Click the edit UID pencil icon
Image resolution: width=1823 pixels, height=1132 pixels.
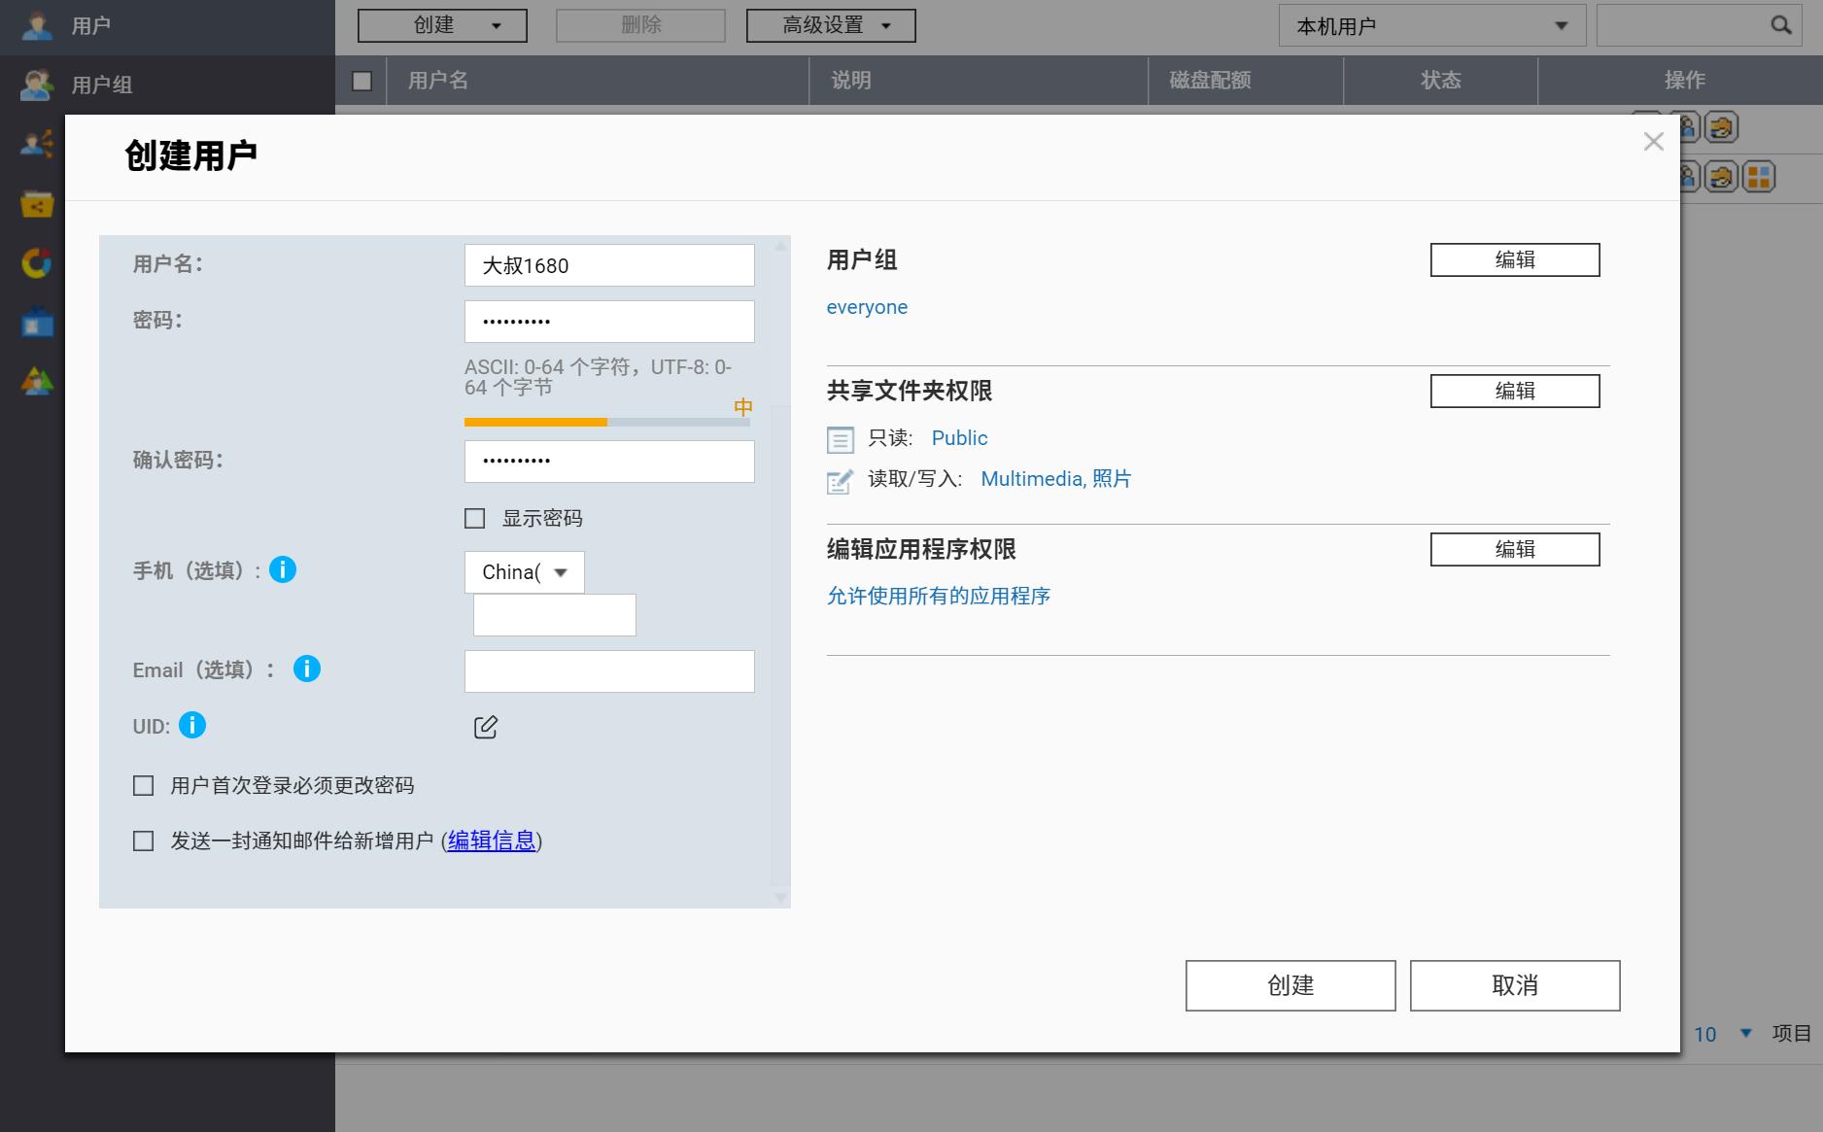pos(485,726)
